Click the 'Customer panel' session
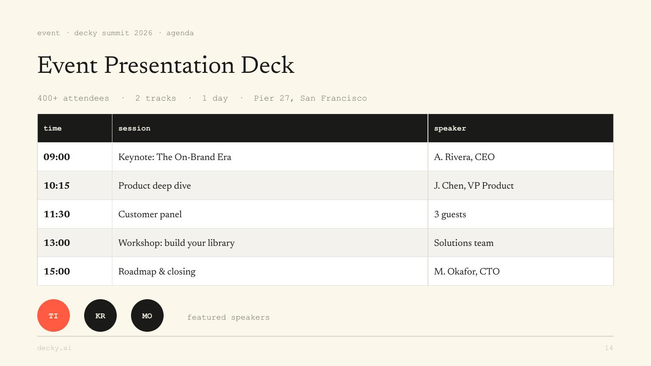Image resolution: width=651 pixels, height=366 pixels. [270, 214]
